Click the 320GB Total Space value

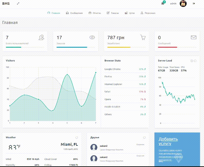(x=174, y=71)
